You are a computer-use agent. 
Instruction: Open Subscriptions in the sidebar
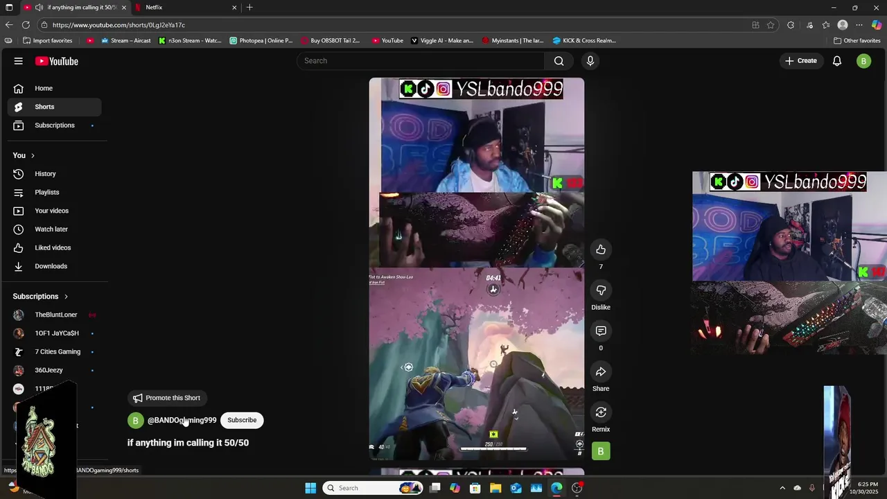coord(54,125)
